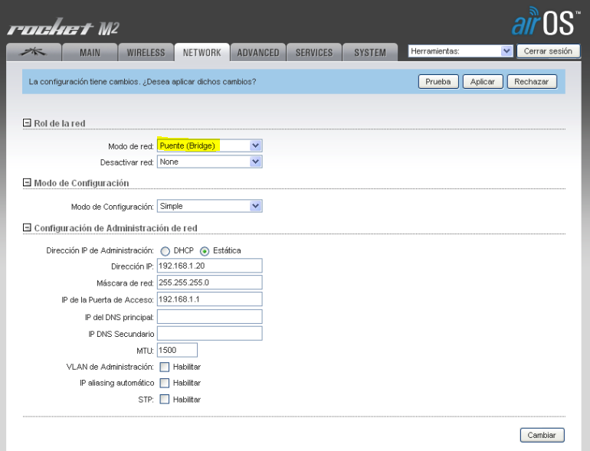Click the airOS logo
Image resolution: width=590 pixels, height=451 pixels.
545,21
